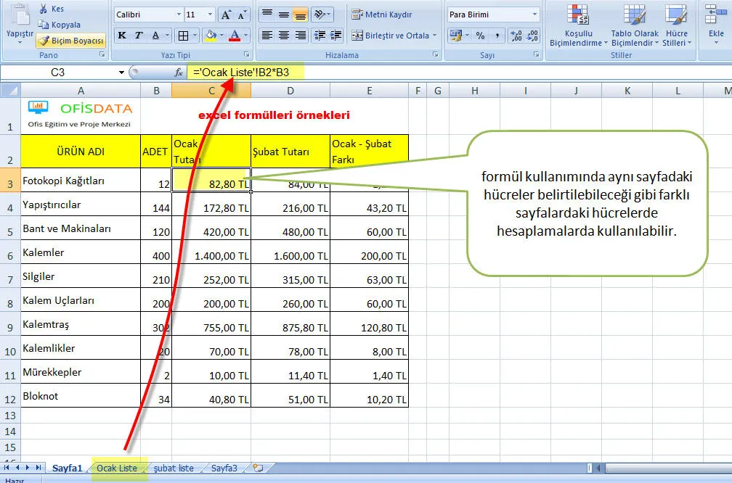Image resolution: width=732 pixels, height=483 pixels.
Task: Click the insert new worksheet tab icon
Action: click(x=257, y=468)
